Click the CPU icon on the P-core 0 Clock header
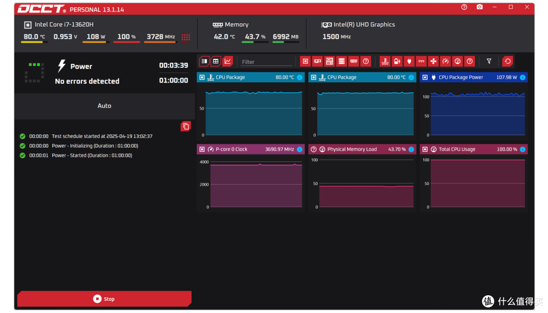 (x=202, y=149)
